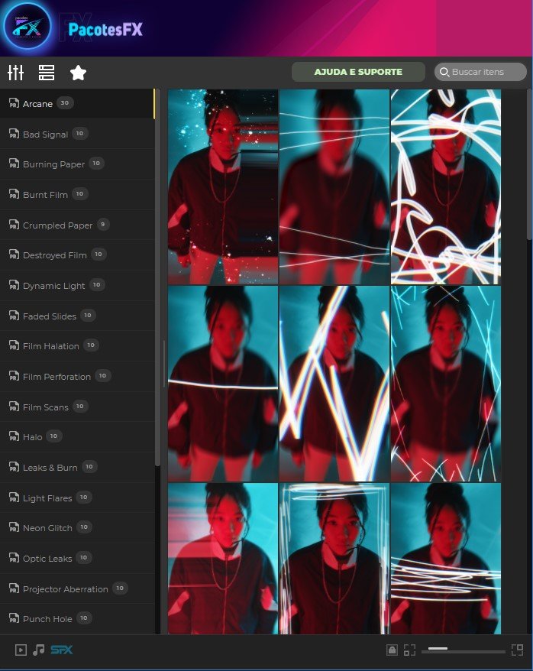Choose the Neon Glitch category
Viewport: 533px width, 671px height.
tap(47, 528)
